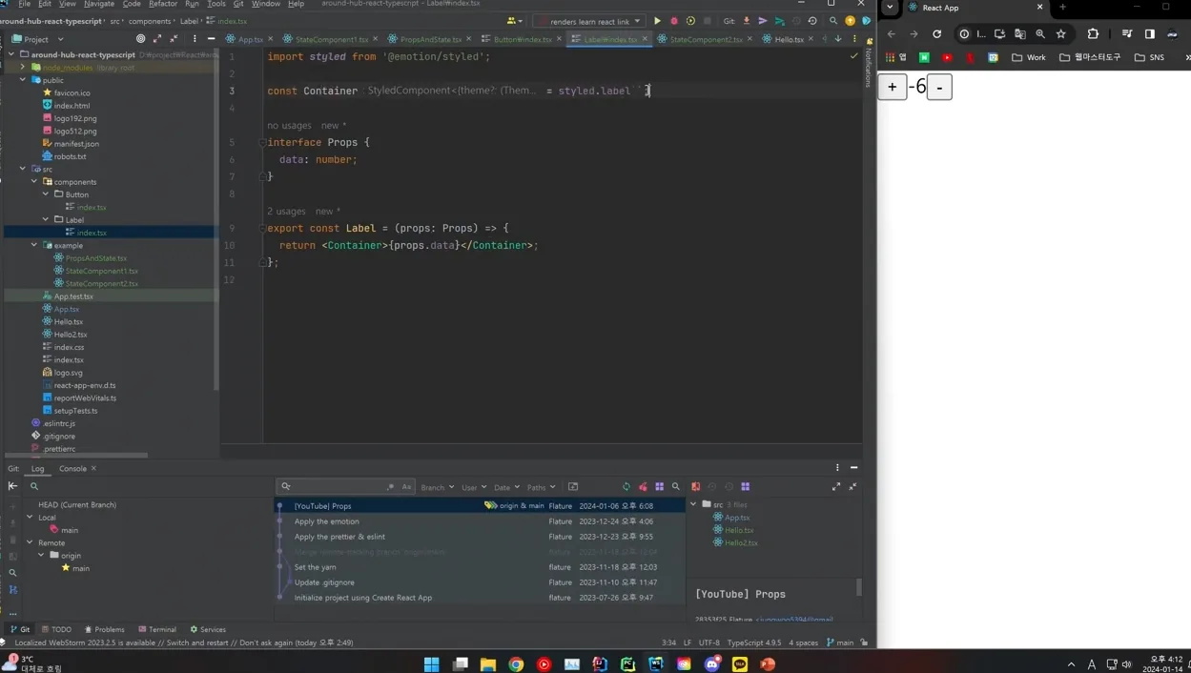The width and height of the screenshot is (1191, 673).
Task: Hide the Project tool window with minus icon
Action: pos(211,39)
